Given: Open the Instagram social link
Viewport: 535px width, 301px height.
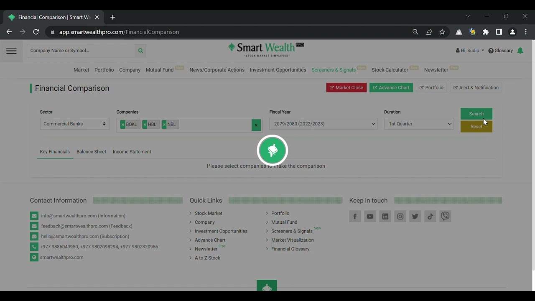Looking at the screenshot, I should 400,216.
